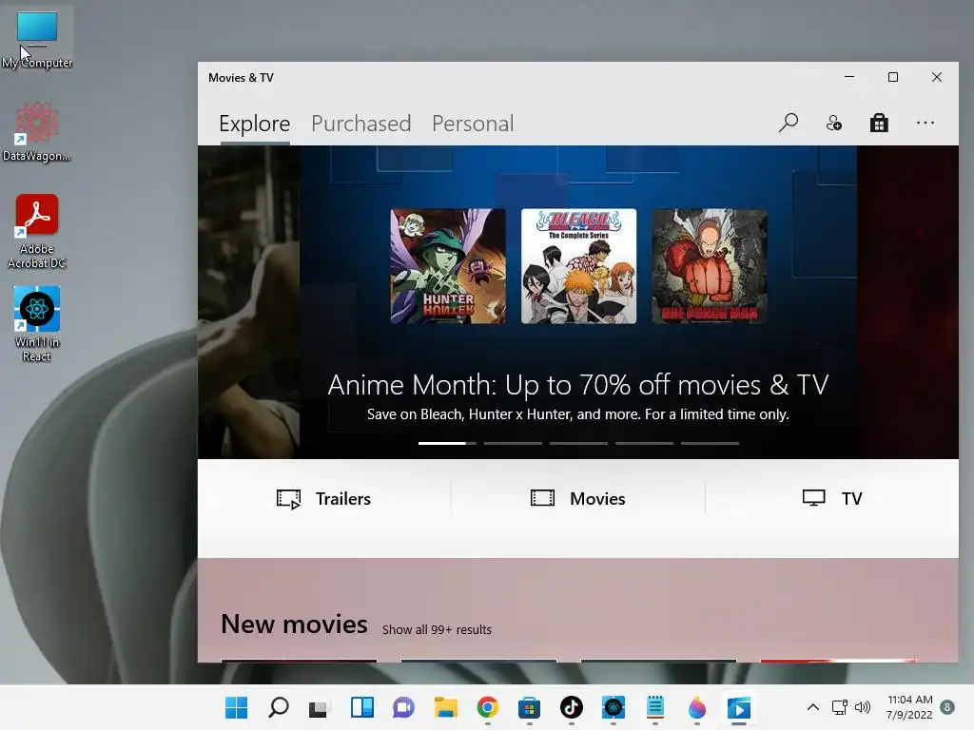Click the dimmed slide at the banner's right edge
This screenshot has width=974, height=730.
pyautogui.click(x=907, y=302)
